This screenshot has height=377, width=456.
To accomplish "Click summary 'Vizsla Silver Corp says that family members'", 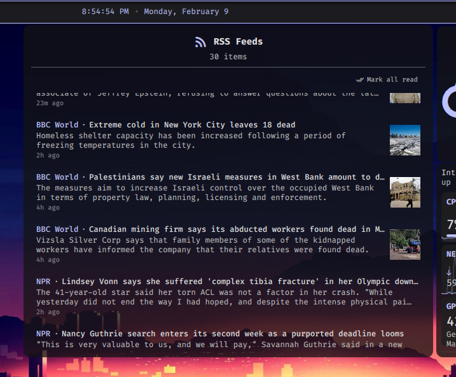I will click(202, 245).
